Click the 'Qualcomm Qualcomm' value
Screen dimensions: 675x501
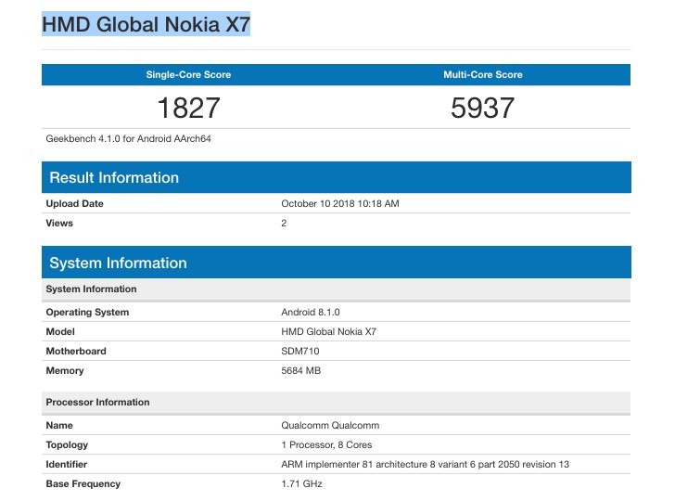pyautogui.click(x=330, y=426)
